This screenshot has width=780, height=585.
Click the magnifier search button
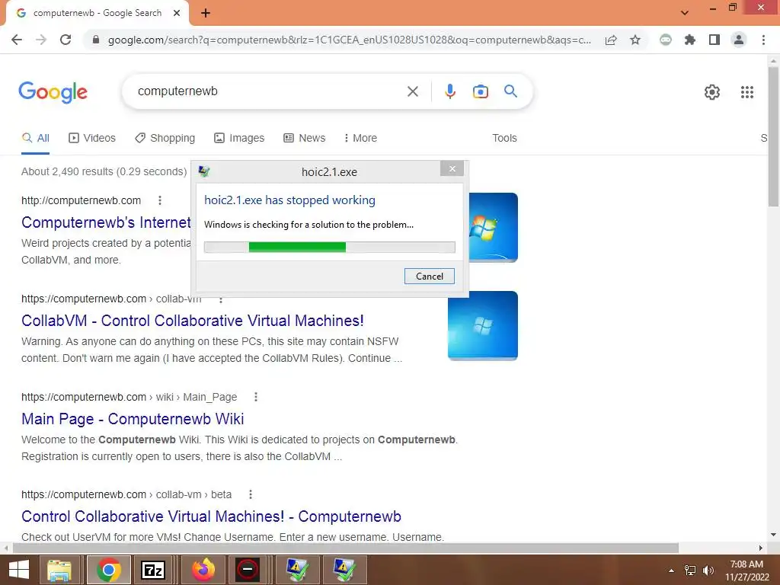coord(510,91)
